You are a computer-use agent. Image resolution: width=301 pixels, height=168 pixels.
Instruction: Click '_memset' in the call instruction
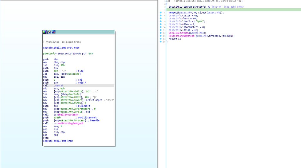(58, 86)
